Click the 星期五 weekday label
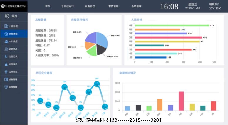Viewport: 228px width, 125px height. click(192, 4)
